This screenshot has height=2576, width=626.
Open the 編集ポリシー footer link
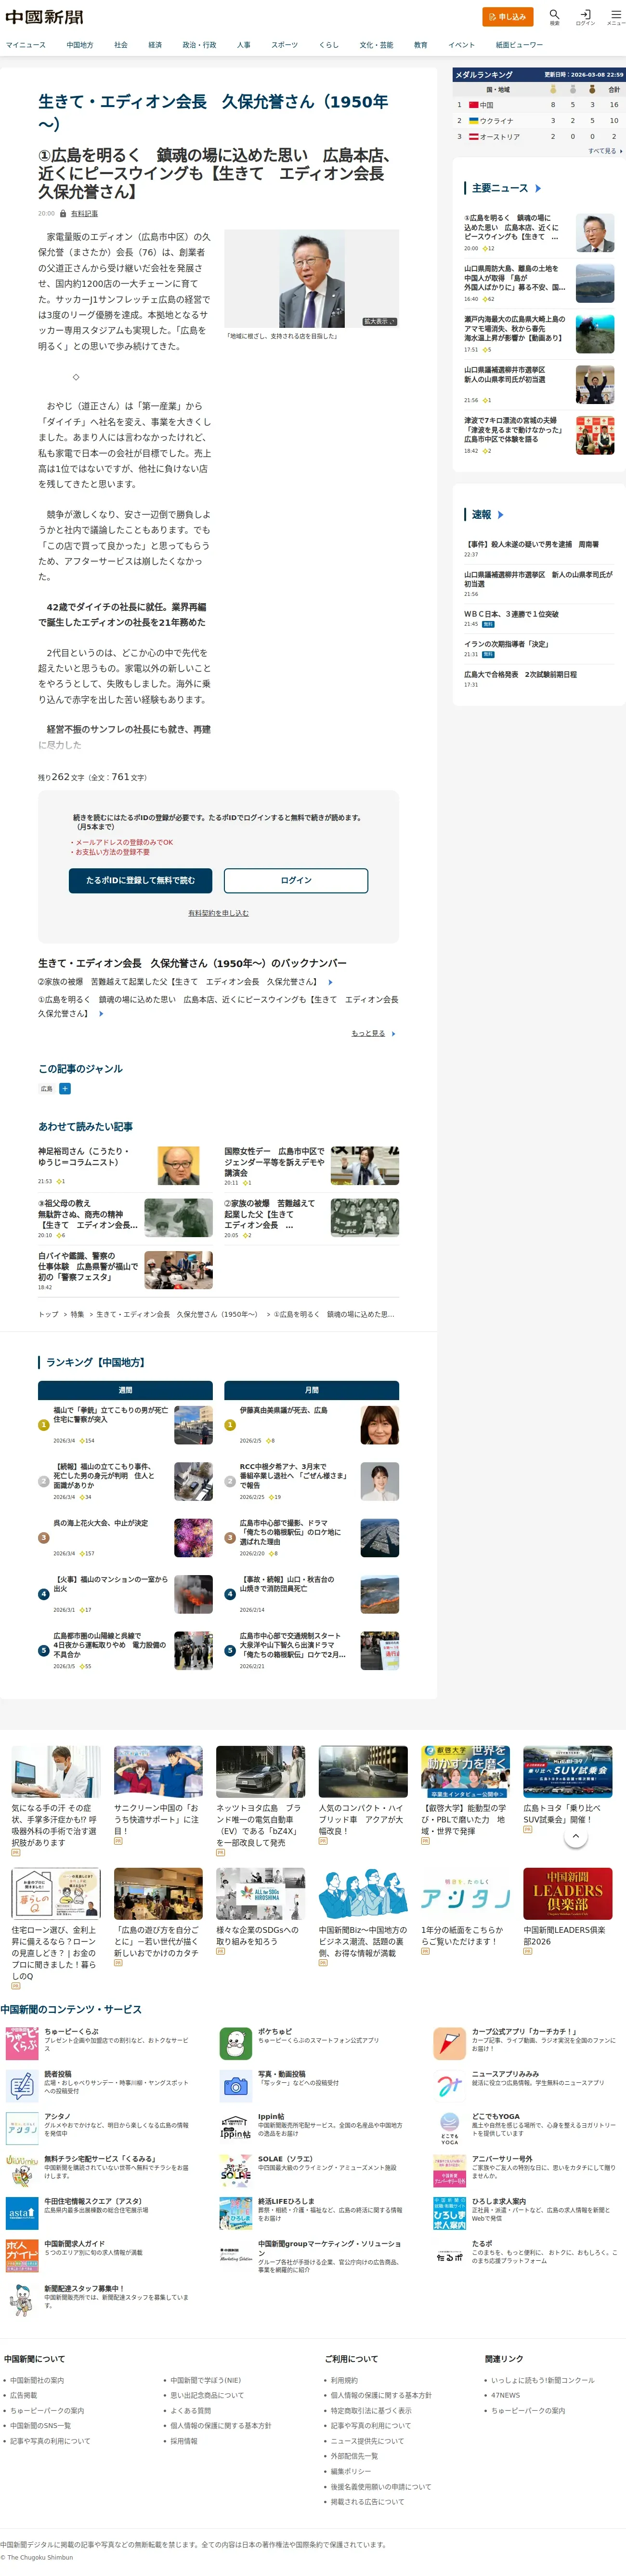pos(351,2471)
